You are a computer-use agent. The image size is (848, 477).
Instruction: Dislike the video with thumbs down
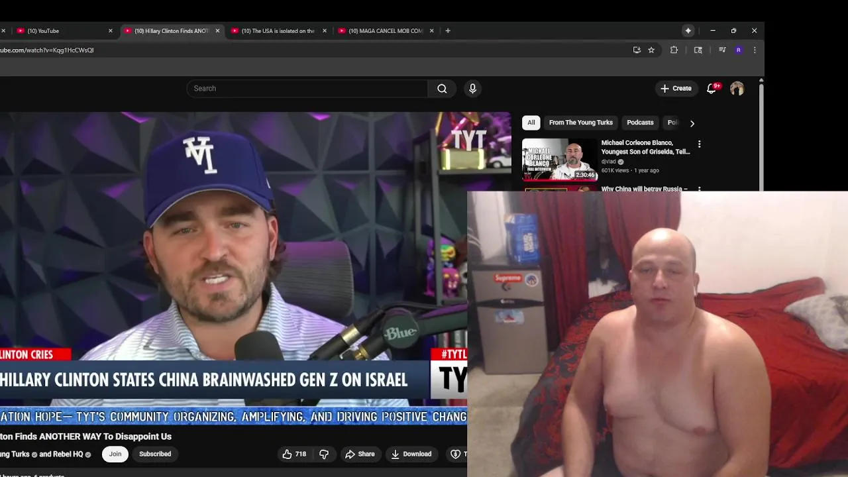click(x=324, y=454)
